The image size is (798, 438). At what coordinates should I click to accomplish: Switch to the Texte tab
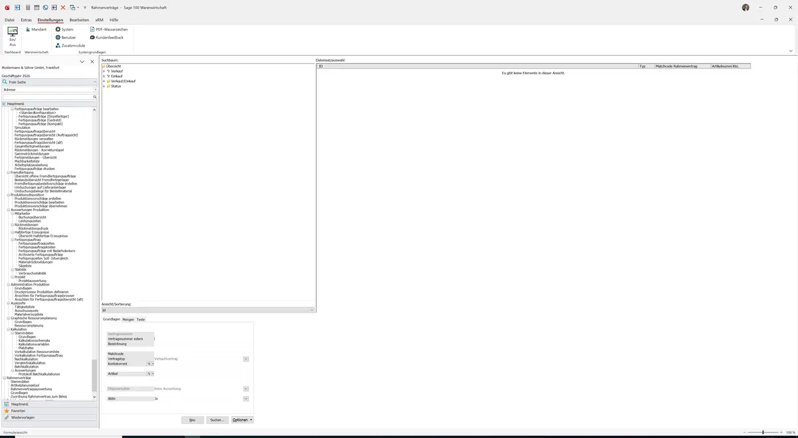coord(140,319)
